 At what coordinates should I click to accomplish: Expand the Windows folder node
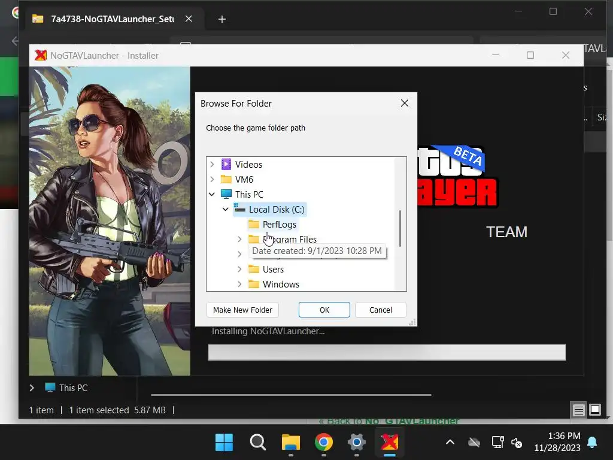[x=239, y=284]
